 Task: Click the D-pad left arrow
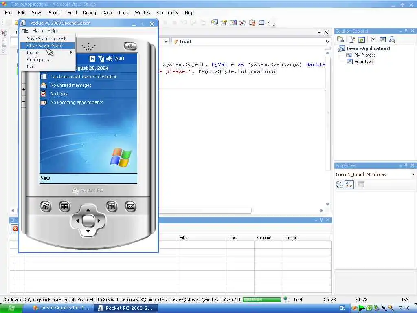coord(77,220)
